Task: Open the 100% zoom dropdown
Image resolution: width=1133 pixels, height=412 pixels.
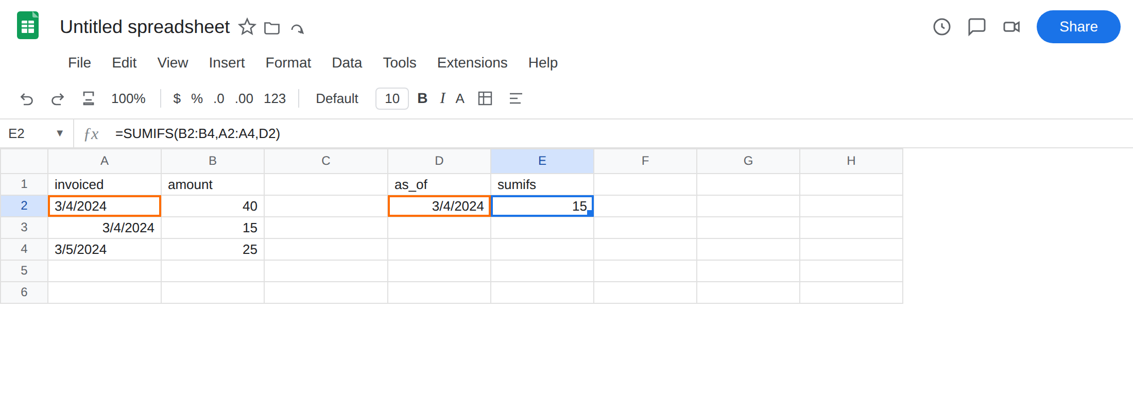Action: tap(128, 98)
